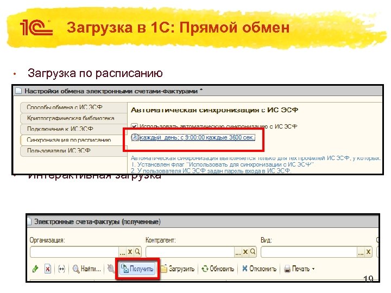This screenshot has height=293, width=391.
Task: Click the 1C logo in the header
Action: [36, 28]
